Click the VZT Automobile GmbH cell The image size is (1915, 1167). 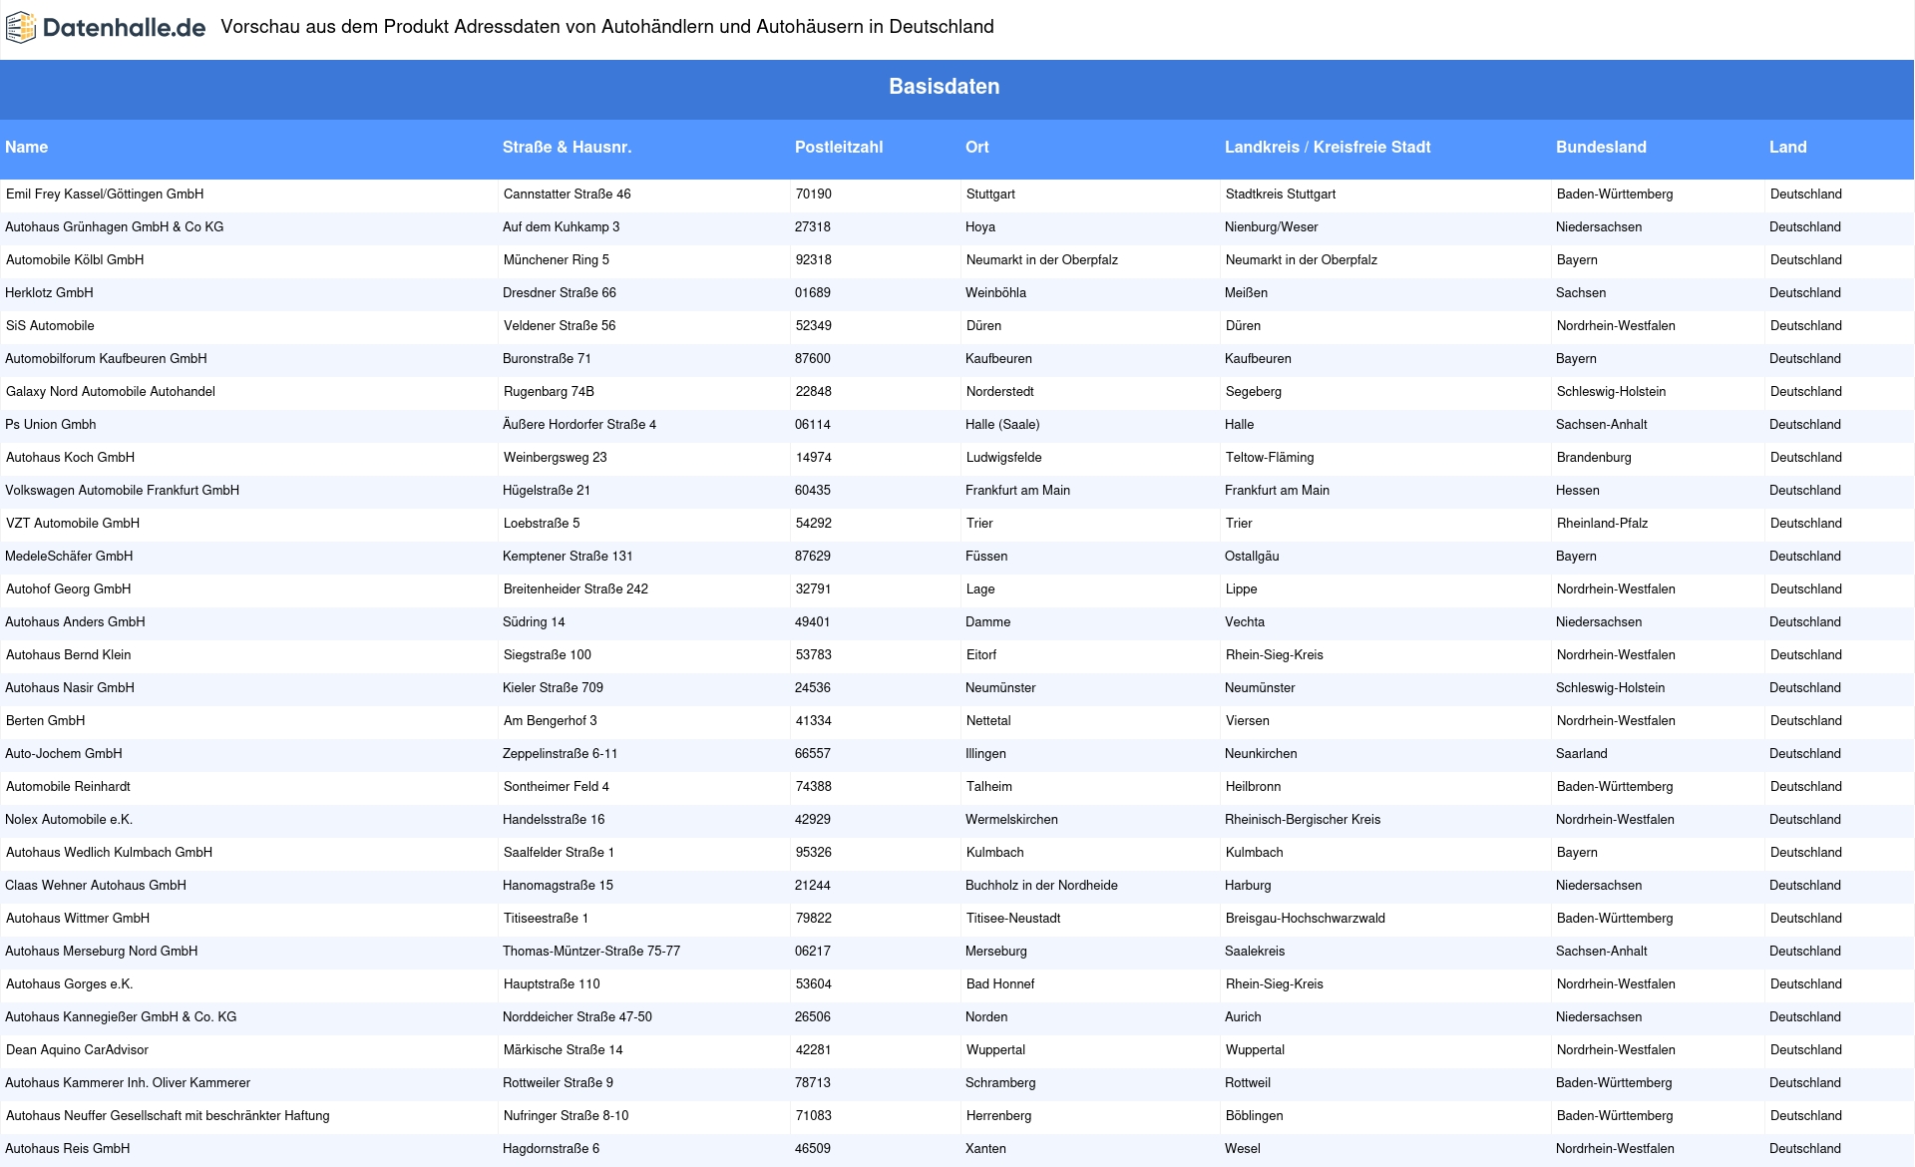point(73,524)
